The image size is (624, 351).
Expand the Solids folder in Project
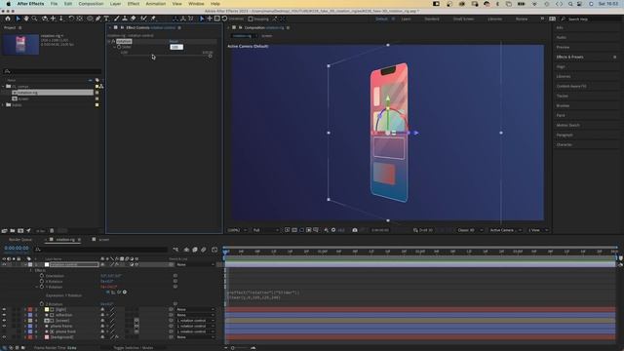point(3,105)
